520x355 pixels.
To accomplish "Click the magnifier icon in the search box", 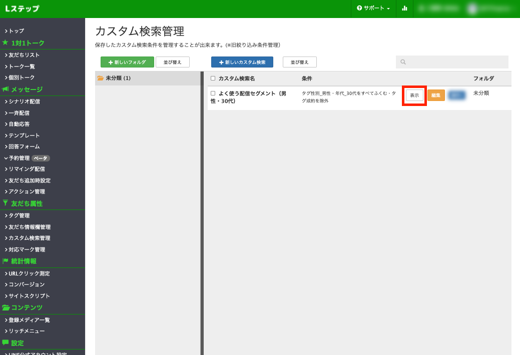I will pos(403,61).
